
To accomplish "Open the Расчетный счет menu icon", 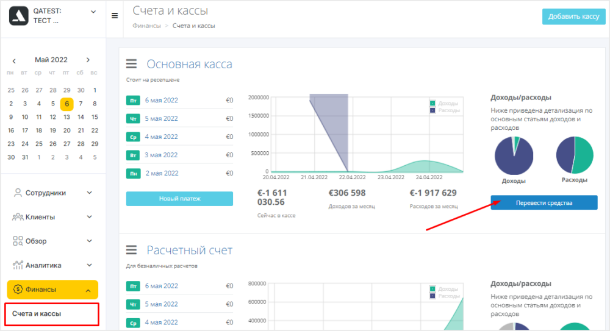I will click(x=132, y=250).
